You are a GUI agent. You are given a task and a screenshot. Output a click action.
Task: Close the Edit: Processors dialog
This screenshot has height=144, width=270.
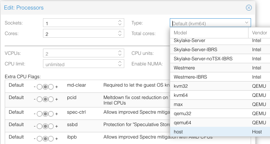pyautogui.click(x=249, y=8)
